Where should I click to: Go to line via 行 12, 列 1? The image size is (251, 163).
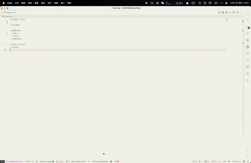coord(197,161)
